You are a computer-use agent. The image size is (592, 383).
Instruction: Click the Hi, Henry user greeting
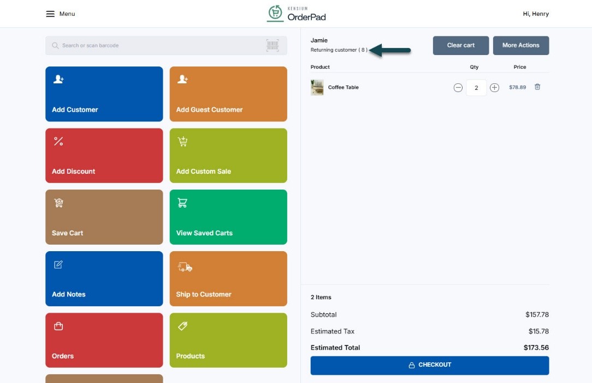click(536, 14)
